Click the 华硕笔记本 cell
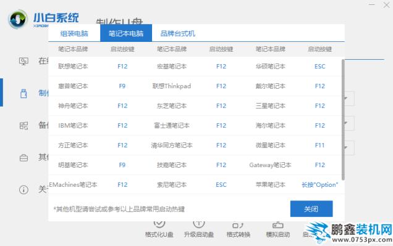 tap(271, 66)
